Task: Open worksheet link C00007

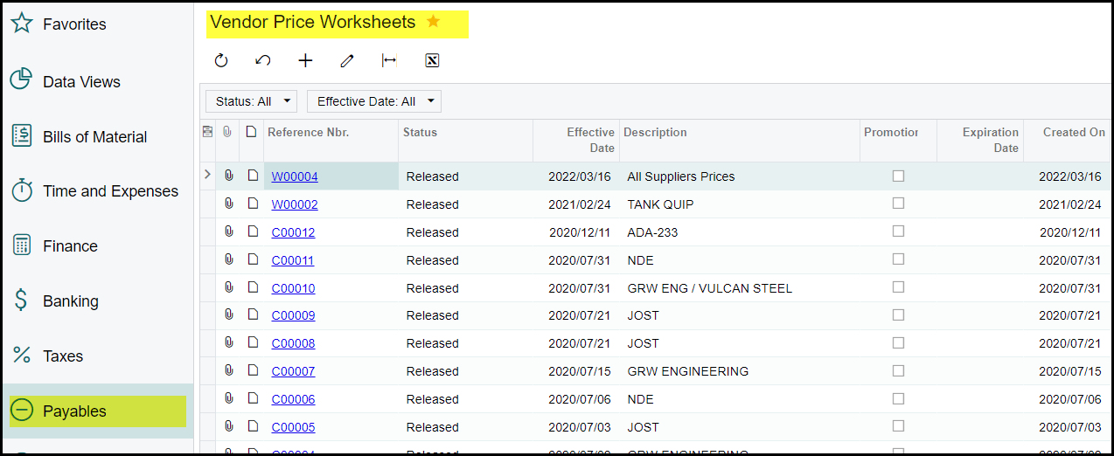Action: 293,371
